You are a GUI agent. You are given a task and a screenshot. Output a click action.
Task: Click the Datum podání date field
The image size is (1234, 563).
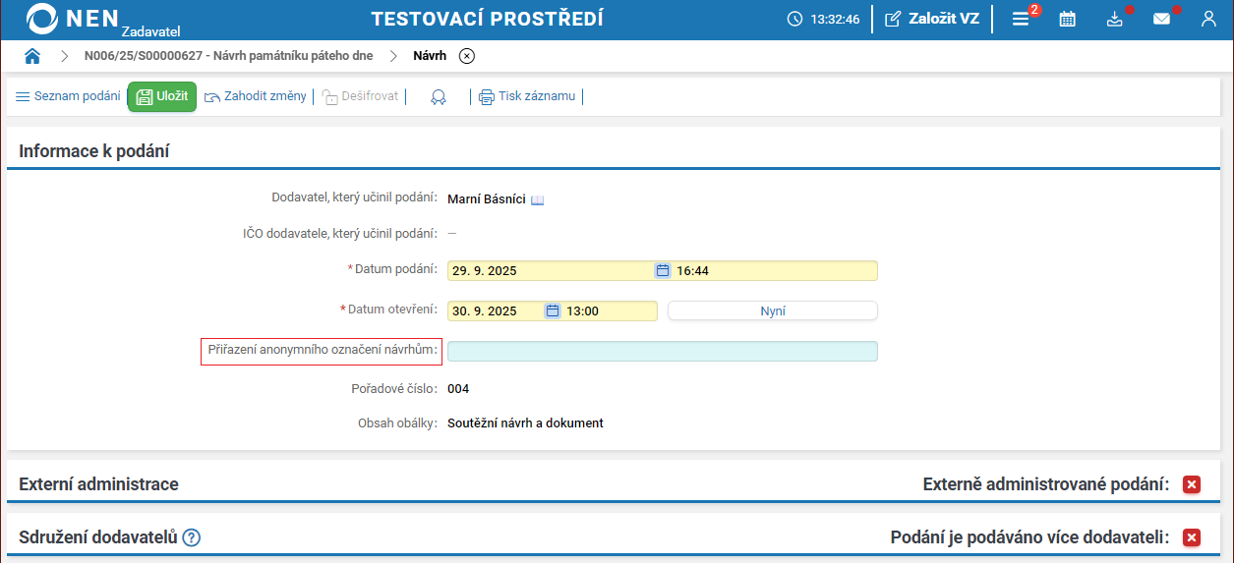(551, 271)
